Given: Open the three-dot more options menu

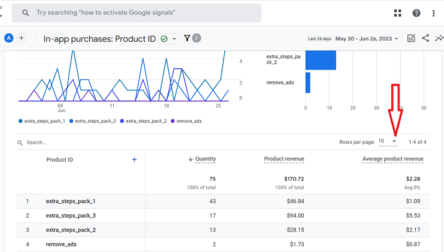Looking at the screenshot, I should pos(434,13).
